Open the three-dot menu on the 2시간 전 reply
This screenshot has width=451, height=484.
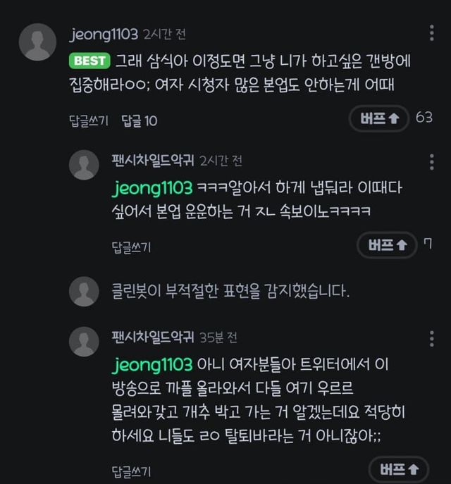coord(431,161)
